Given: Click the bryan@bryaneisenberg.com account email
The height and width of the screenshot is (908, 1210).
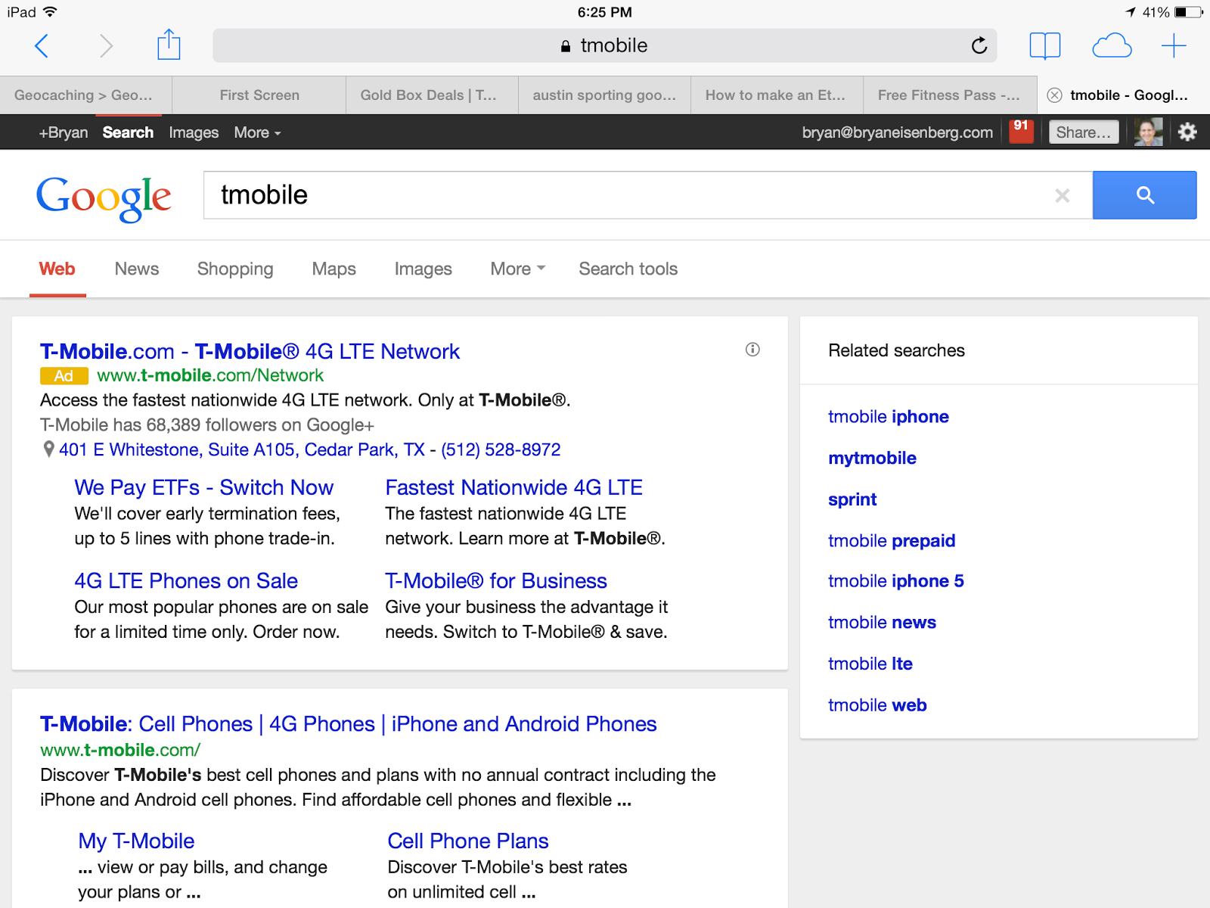Looking at the screenshot, I should 897,132.
